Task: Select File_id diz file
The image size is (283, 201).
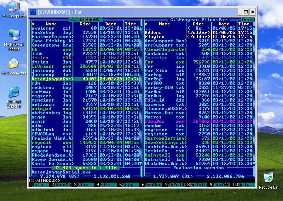Action: pos(198,100)
